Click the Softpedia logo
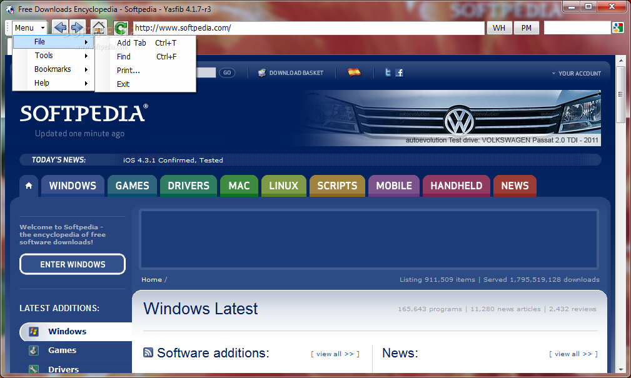Screen dimensions: 631x378 84,114
